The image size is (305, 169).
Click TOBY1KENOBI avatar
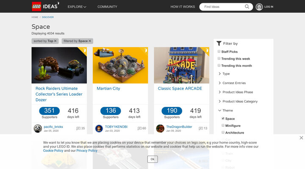point(99,128)
